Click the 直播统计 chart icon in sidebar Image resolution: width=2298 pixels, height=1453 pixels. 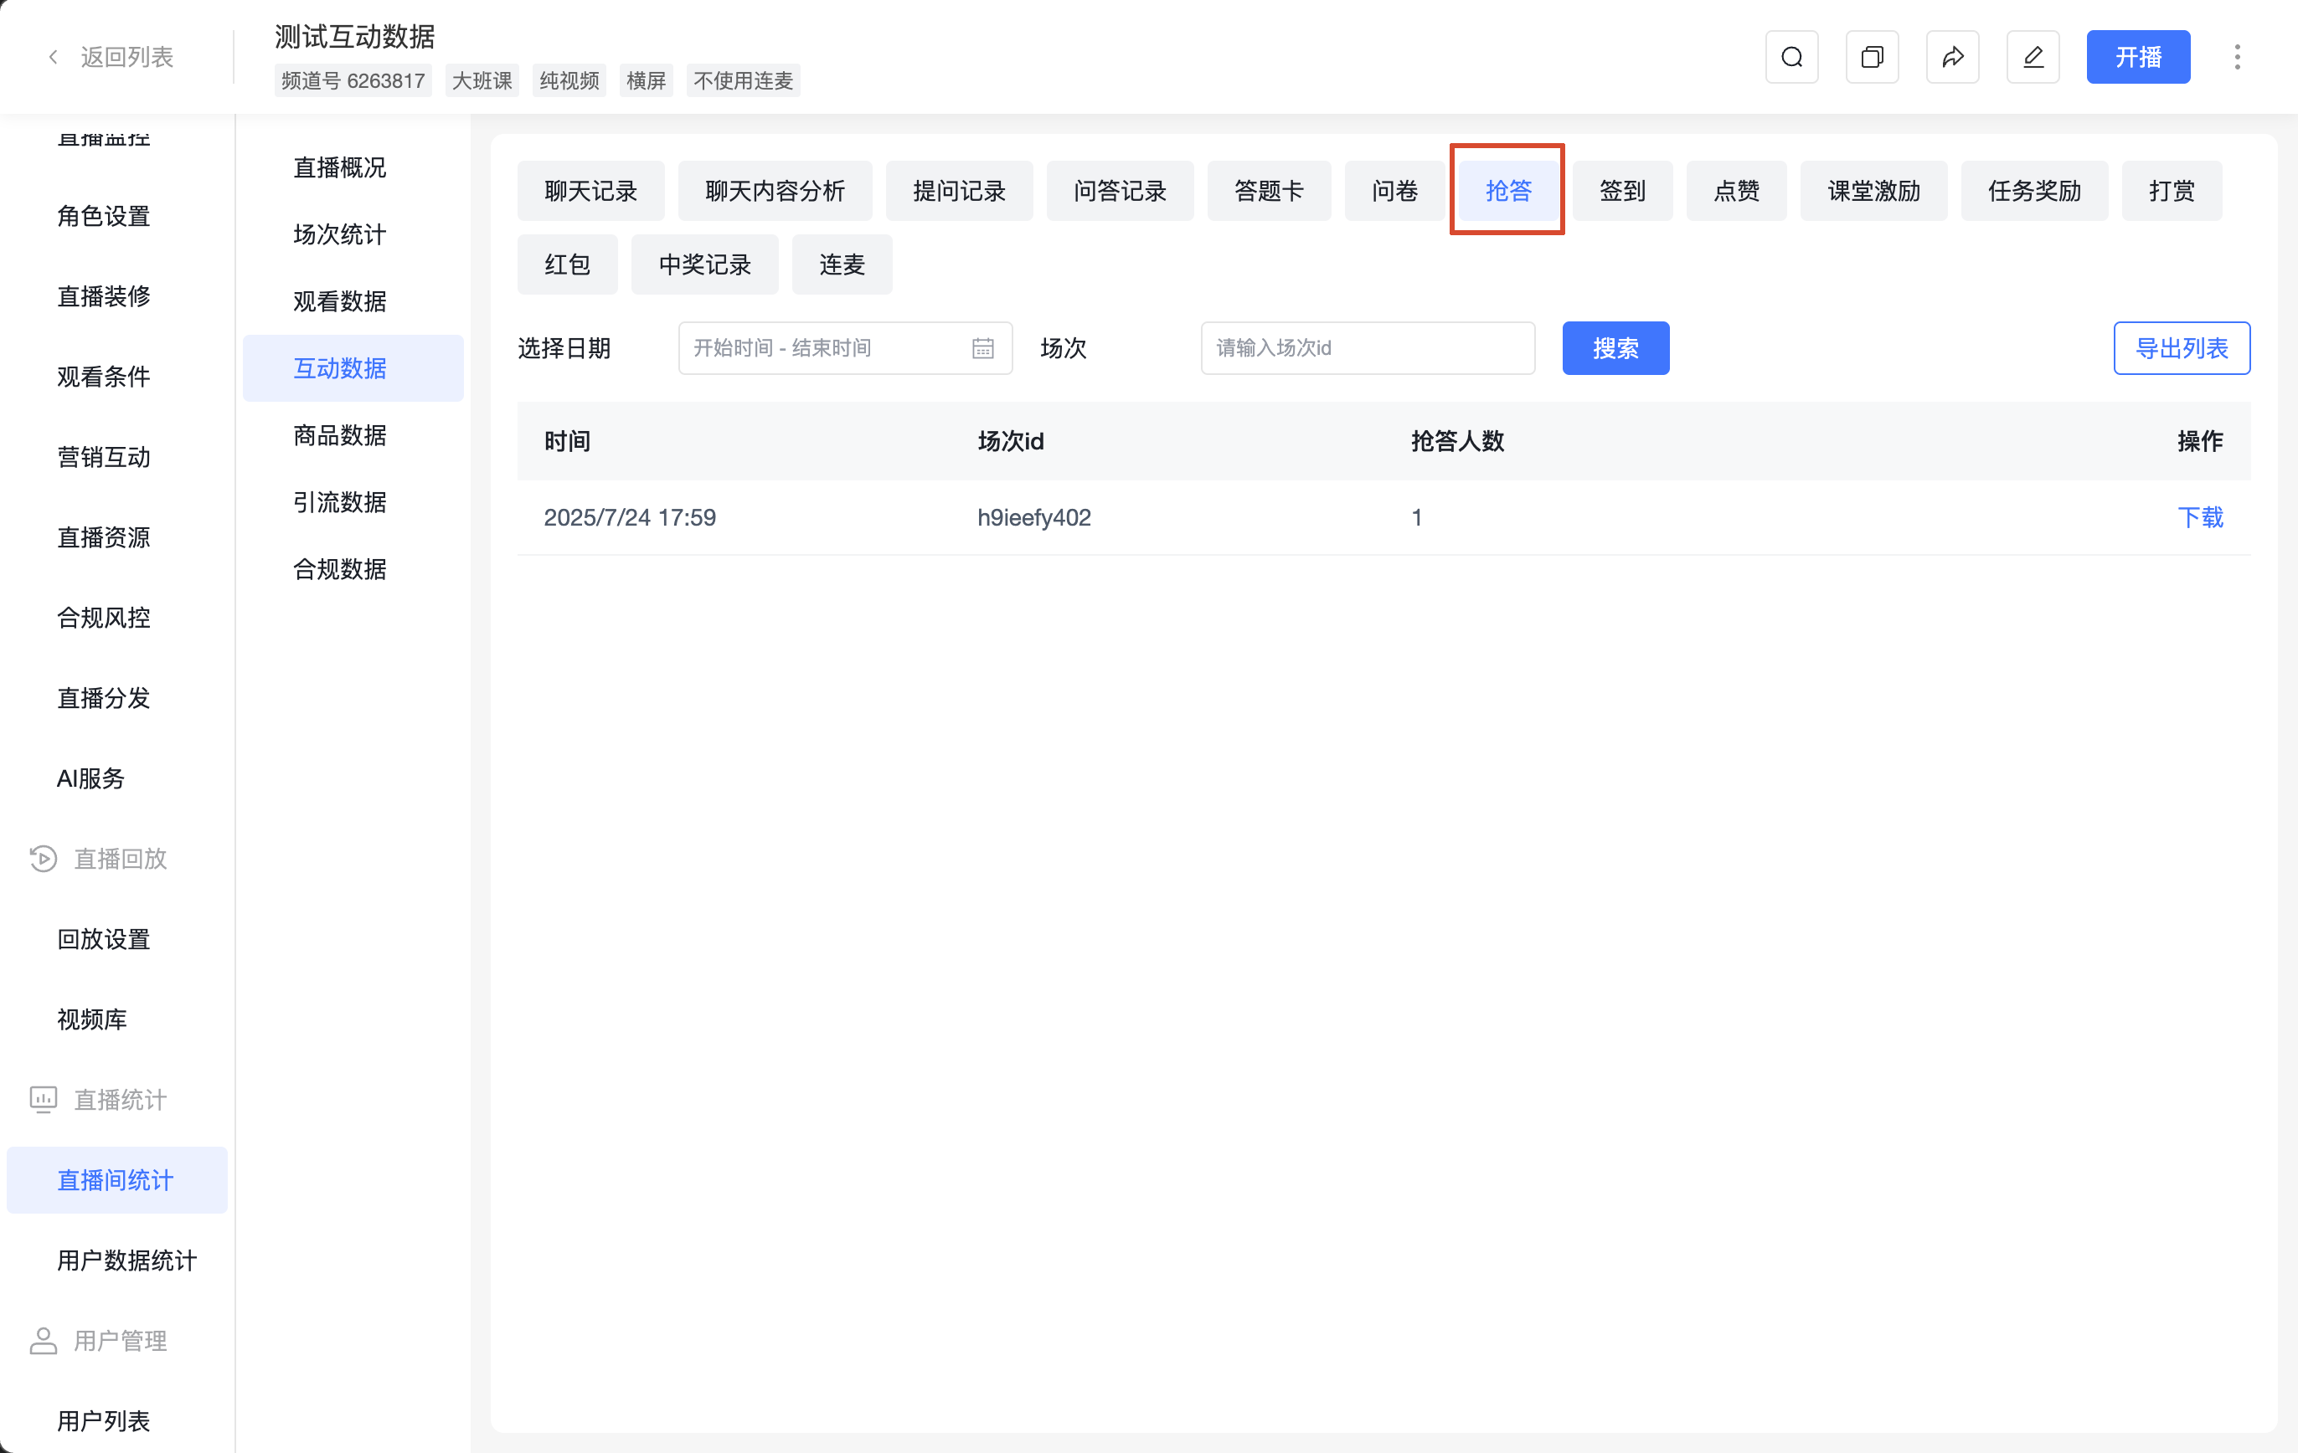tap(43, 1099)
